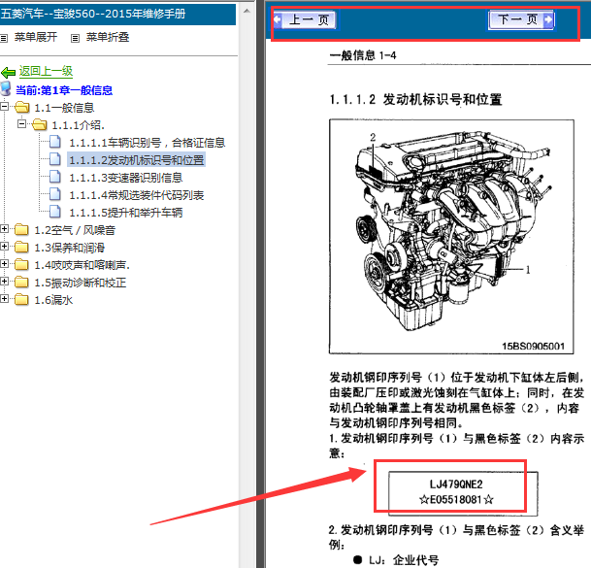Click the 1.1.1介绍 folder icon
This screenshot has height=568, width=591.
(39, 125)
